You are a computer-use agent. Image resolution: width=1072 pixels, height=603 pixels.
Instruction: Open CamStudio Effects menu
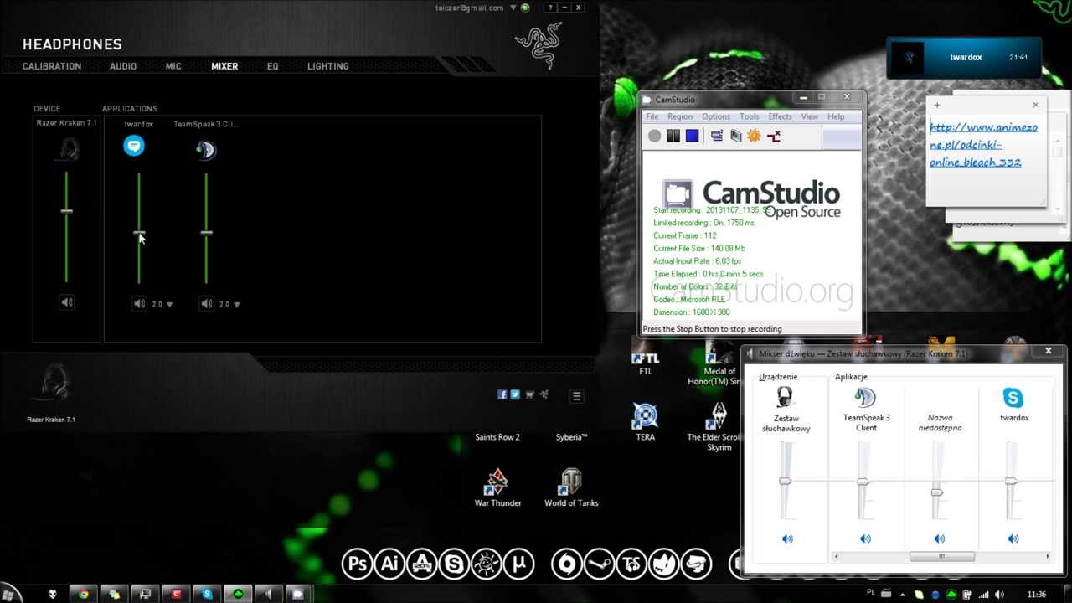780,116
